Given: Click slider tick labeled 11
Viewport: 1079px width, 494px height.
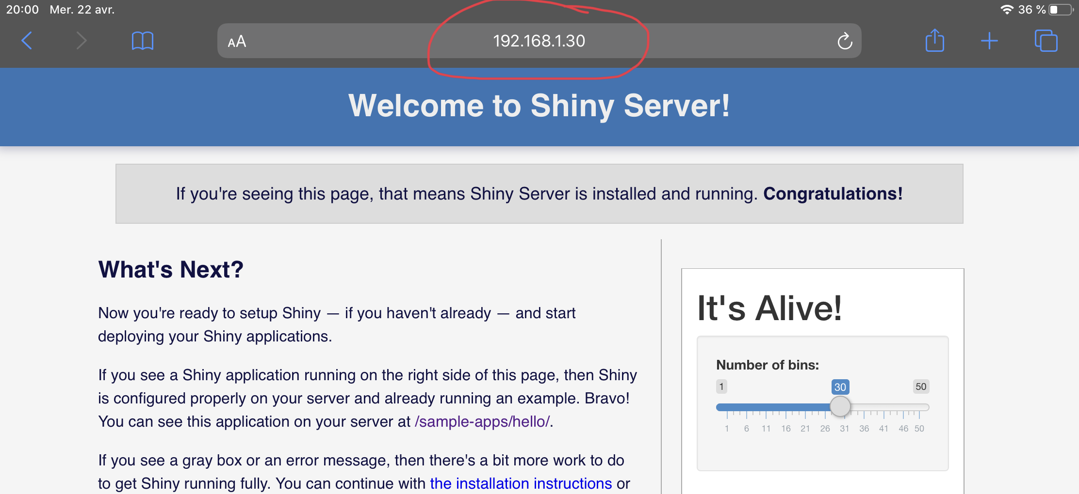Looking at the screenshot, I should (766, 429).
